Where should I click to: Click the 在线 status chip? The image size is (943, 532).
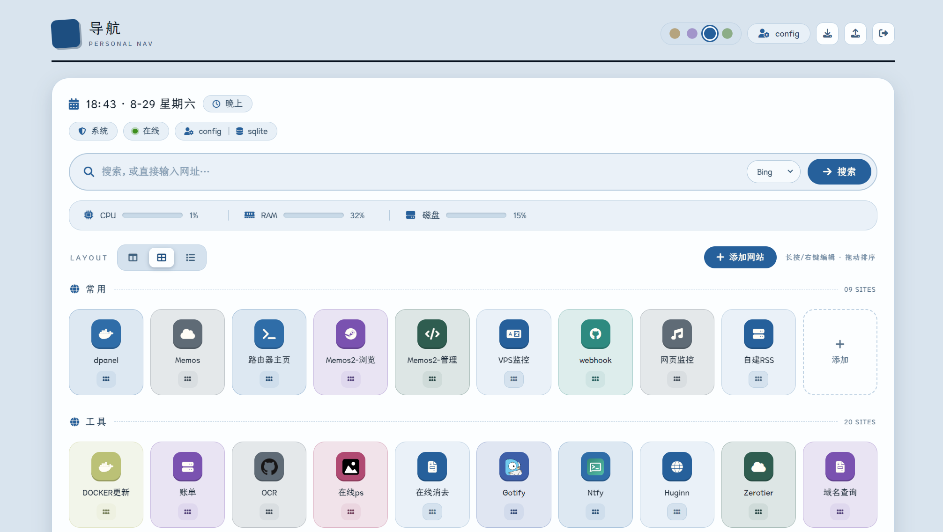pyautogui.click(x=146, y=131)
